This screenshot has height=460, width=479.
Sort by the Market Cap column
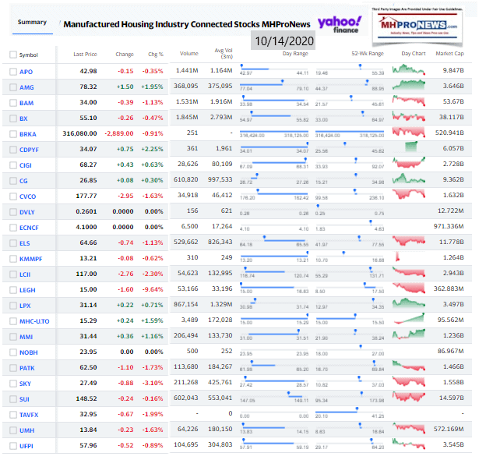click(x=449, y=55)
